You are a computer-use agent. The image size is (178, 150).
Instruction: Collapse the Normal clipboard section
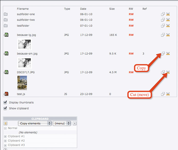point(5,128)
